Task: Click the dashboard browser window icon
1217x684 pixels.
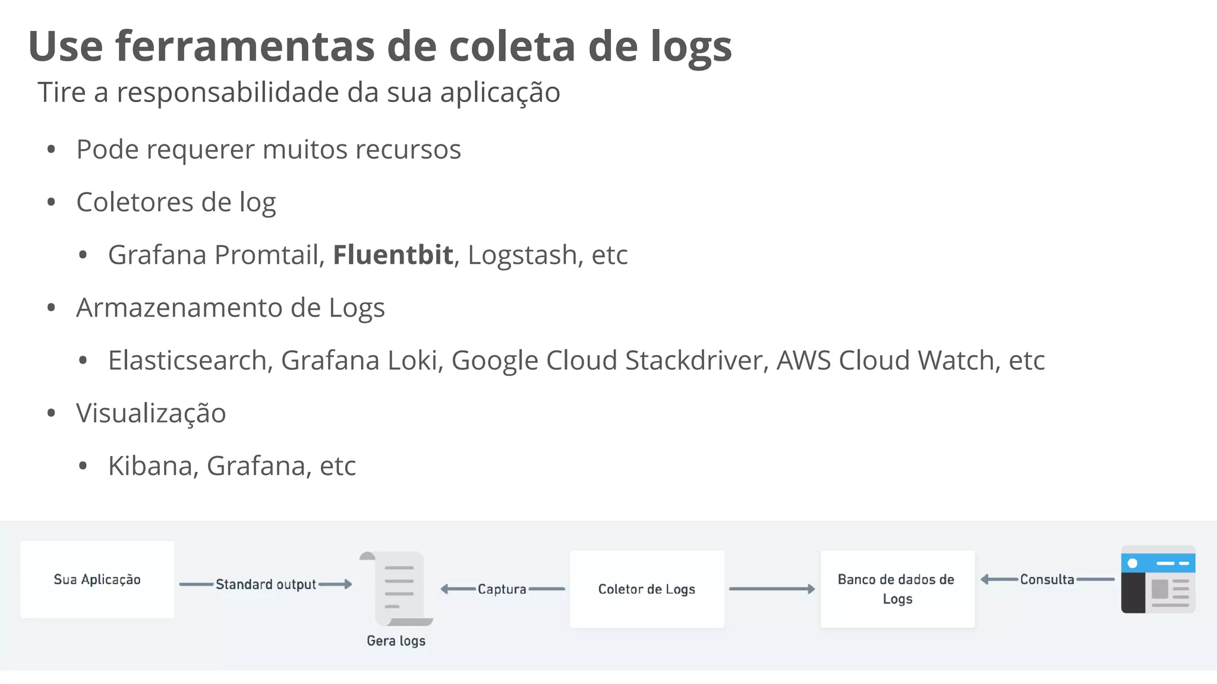Action: pos(1158,579)
